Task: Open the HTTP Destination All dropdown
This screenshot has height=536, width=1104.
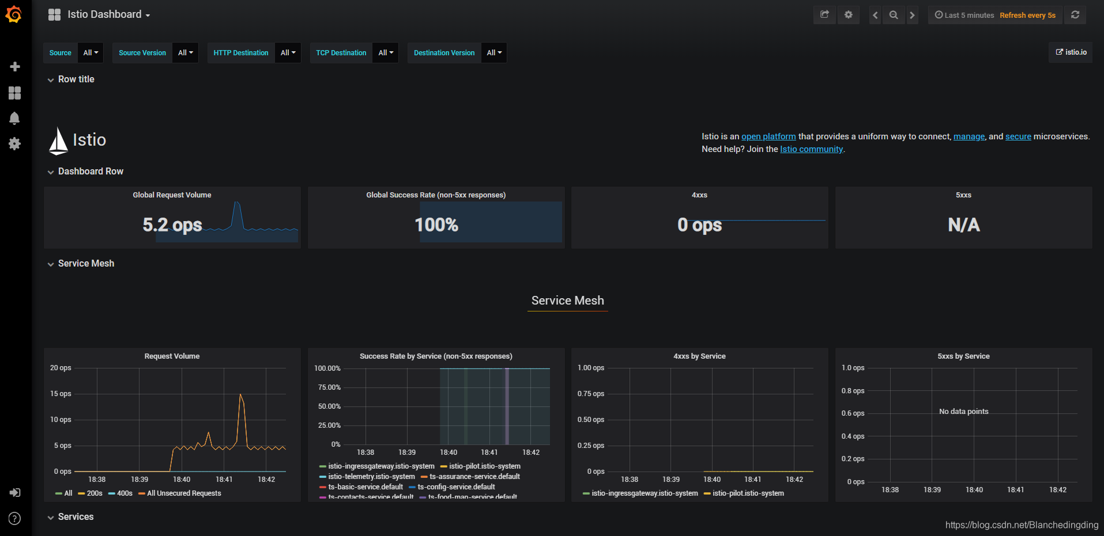Action: pos(288,52)
